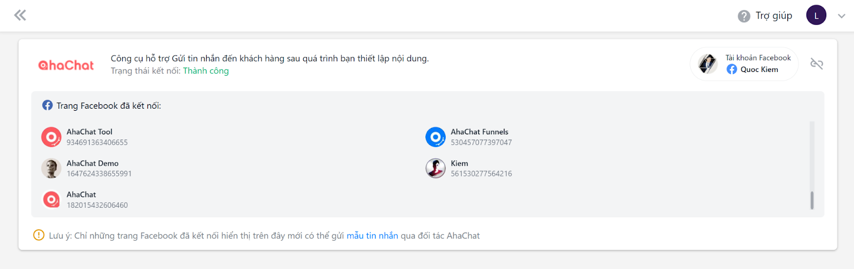Click Quoc Kiem Facebook profile picture
Screen dimensions: 854x269
708,64
